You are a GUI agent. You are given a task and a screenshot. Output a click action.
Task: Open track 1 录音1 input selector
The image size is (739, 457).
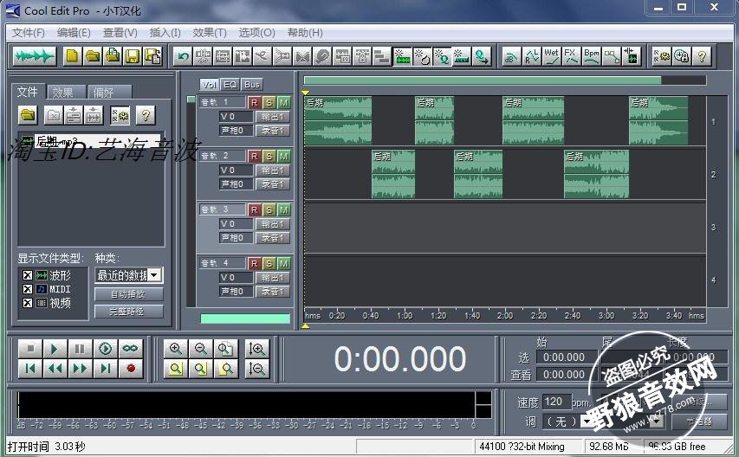[x=272, y=131]
